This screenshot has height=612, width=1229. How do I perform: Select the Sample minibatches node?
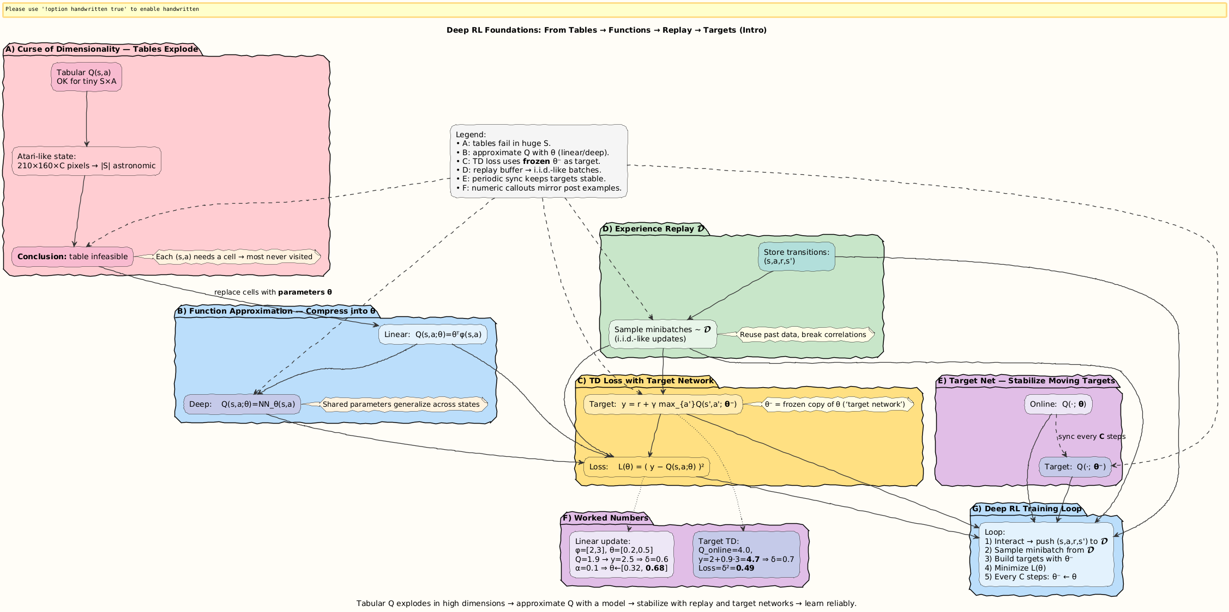point(662,334)
